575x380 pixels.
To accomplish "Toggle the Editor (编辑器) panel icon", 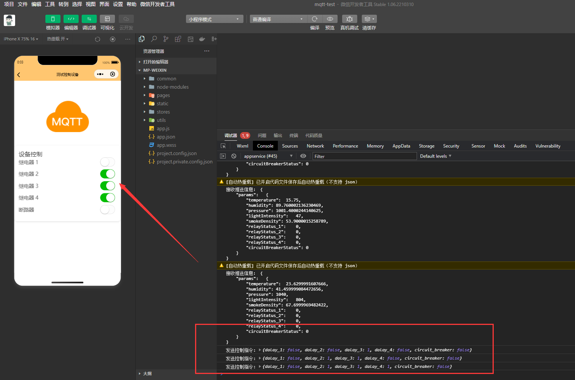I will coord(71,19).
